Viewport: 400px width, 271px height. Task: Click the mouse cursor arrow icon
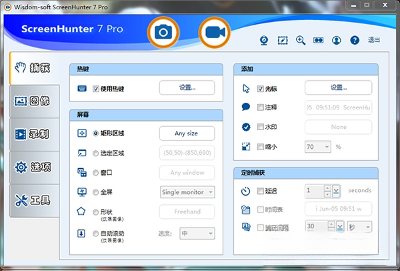click(x=246, y=89)
